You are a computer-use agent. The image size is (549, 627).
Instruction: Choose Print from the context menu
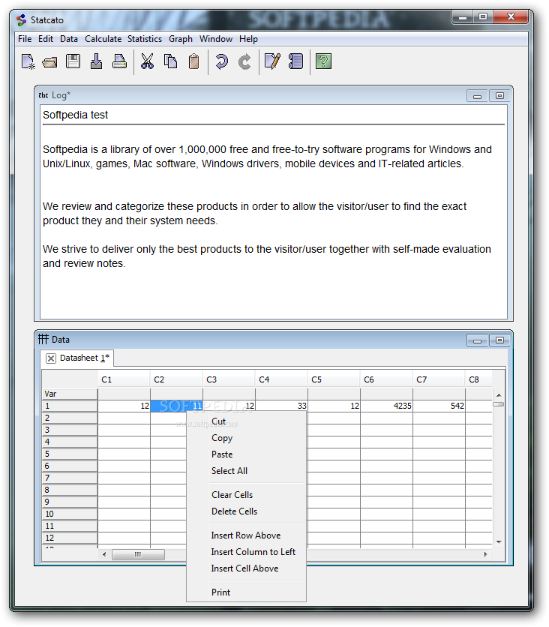(x=246, y=592)
